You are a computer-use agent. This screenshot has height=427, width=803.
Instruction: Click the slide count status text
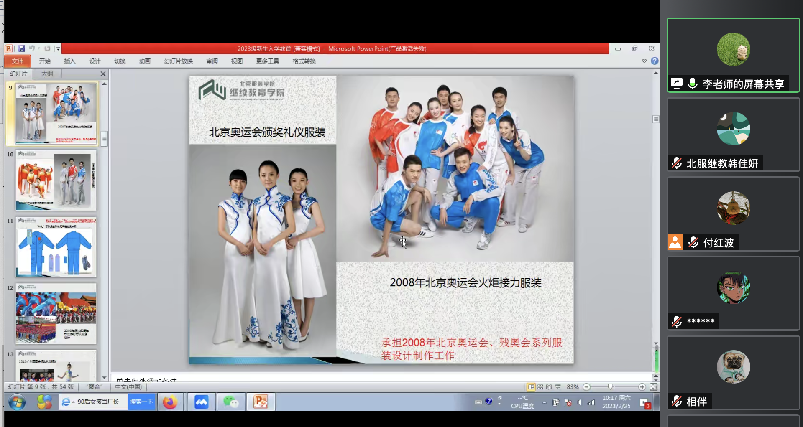point(41,387)
